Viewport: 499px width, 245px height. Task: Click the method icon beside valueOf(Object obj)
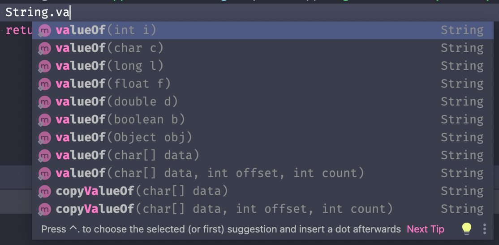point(44,138)
